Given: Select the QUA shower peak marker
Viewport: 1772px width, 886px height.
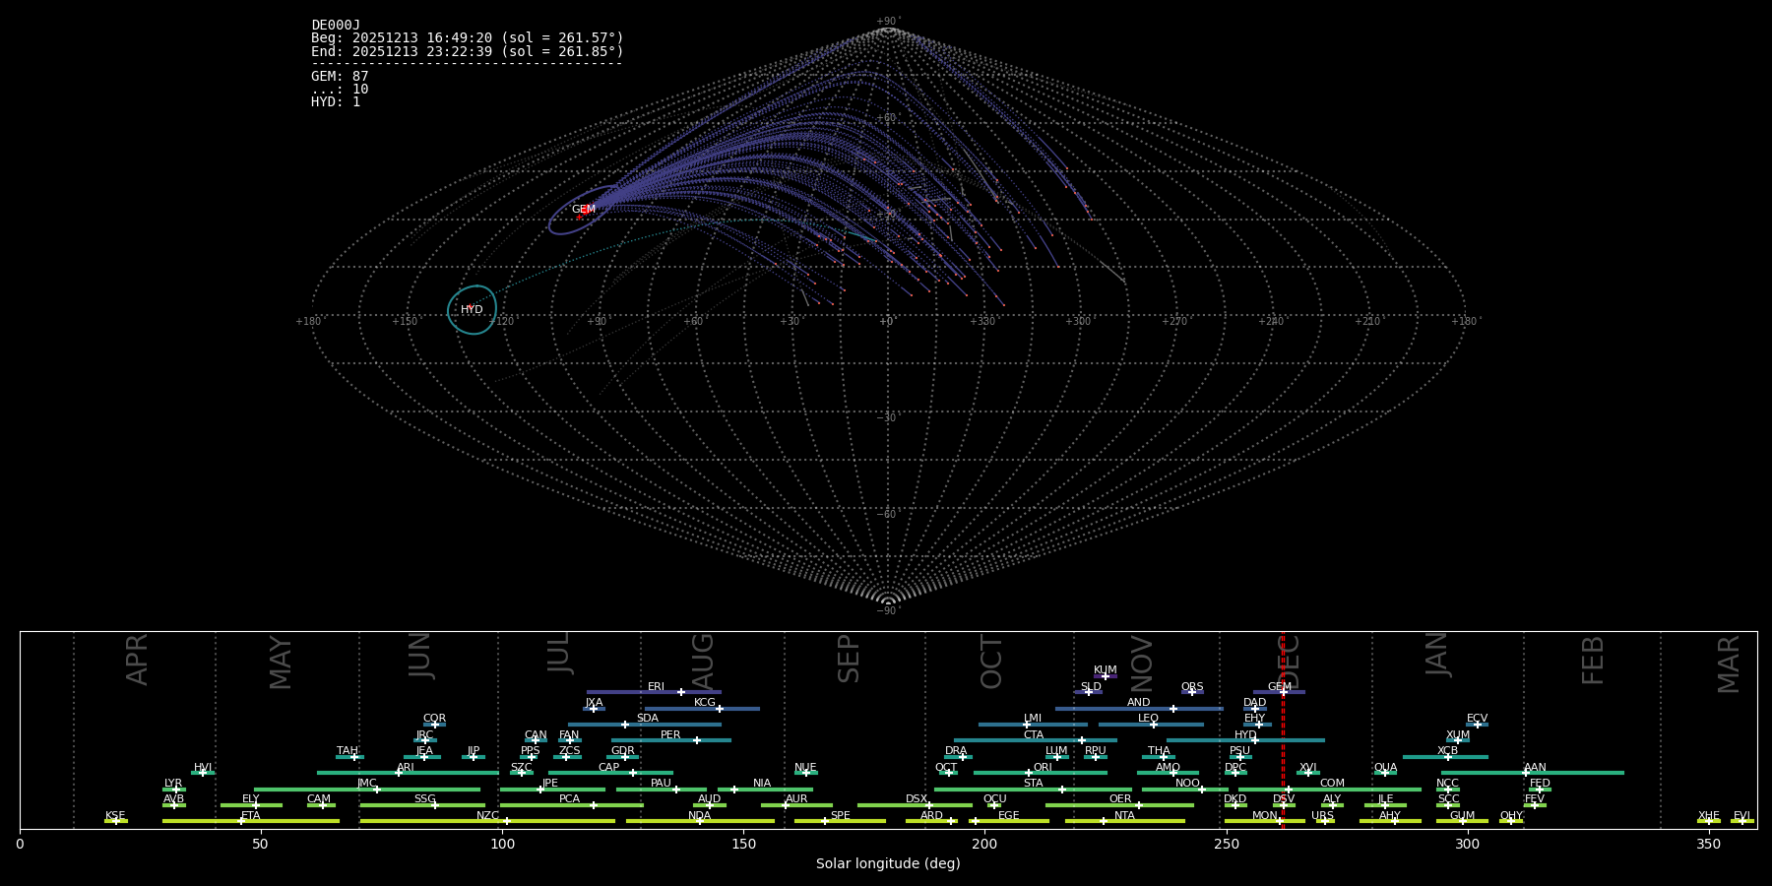Looking at the screenshot, I should tap(1385, 773).
